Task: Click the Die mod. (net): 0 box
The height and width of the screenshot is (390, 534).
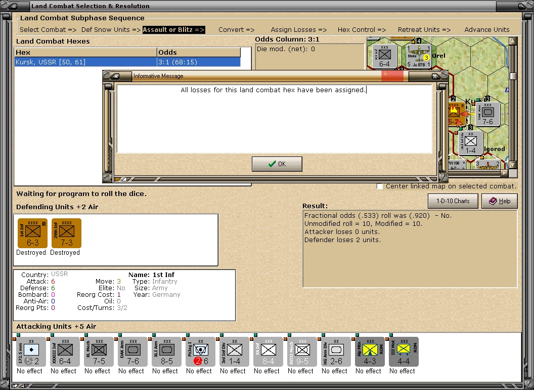Action: click(309, 56)
